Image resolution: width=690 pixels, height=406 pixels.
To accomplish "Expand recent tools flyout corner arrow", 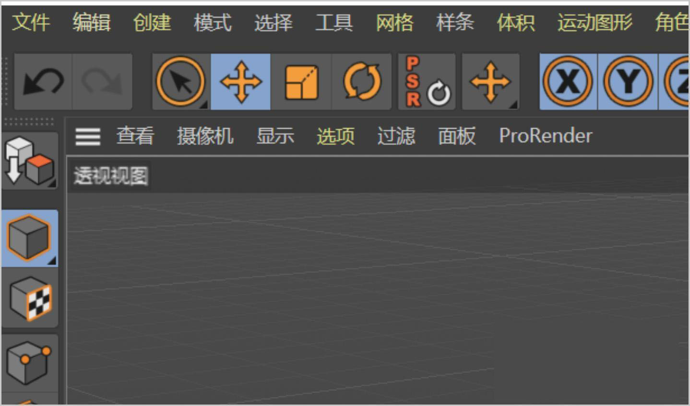I will pyautogui.click(x=513, y=104).
